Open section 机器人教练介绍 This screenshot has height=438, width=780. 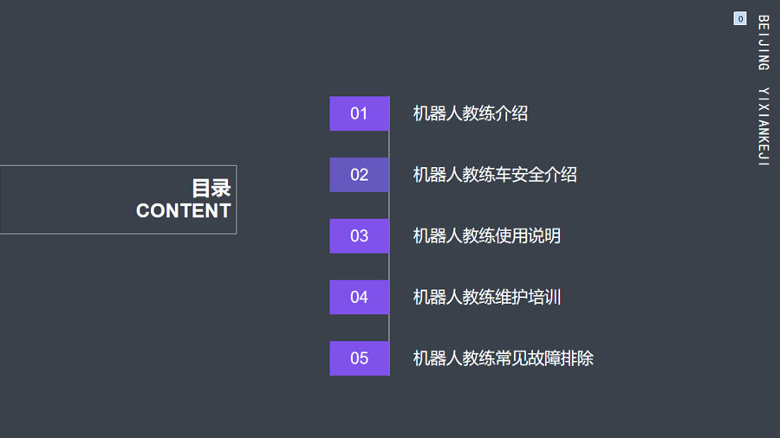(470, 113)
